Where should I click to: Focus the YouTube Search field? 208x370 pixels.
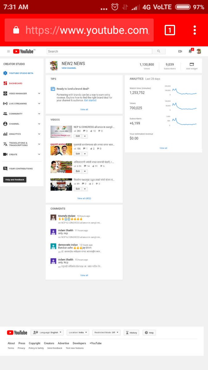[100, 51]
